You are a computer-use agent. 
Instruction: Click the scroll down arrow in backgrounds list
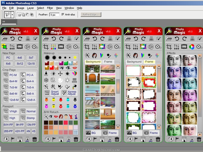point(118,127)
